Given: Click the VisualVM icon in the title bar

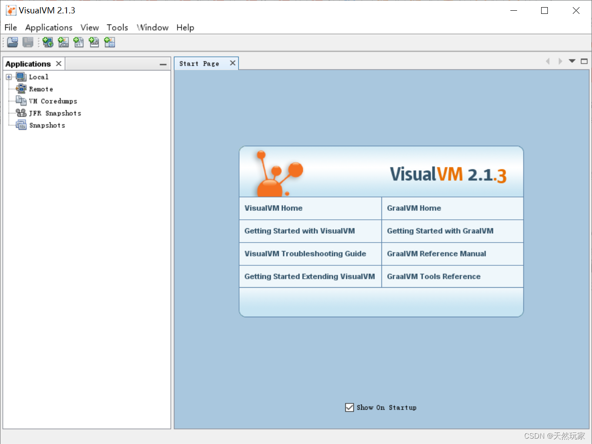Looking at the screenshot, I should (11, 10).
